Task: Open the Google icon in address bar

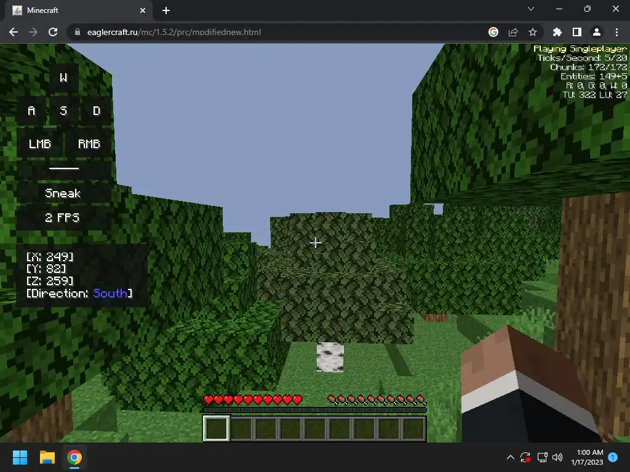Action: tap(493, 32)
